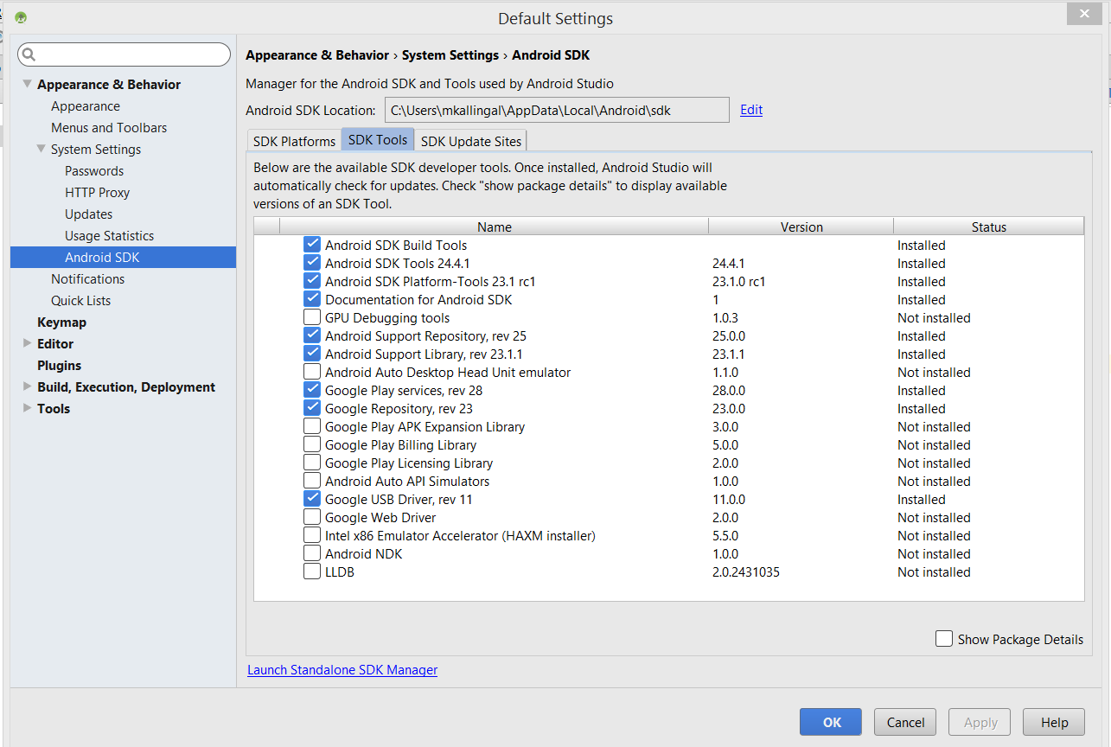Uncheck Android Support Library rev 23.1.1 checkbox
The height and width of the screenshot is (747, 1111).
312,354
